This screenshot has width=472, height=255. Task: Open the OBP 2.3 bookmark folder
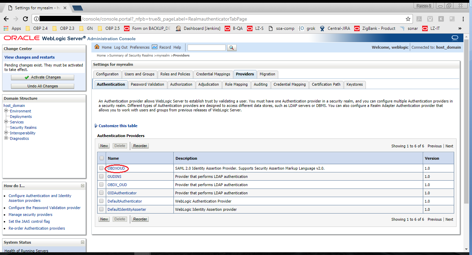tap(64, 28)
